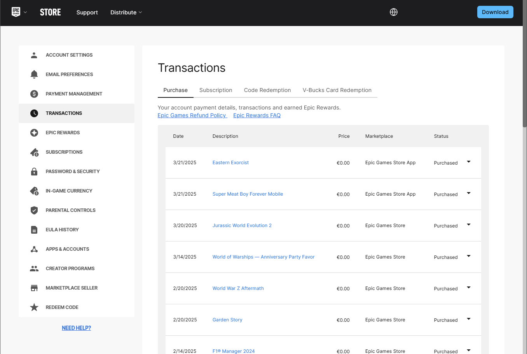Open the Jurassic World Evolution 2 link
The height and width of the screenshot is (354, 527).
242,226
